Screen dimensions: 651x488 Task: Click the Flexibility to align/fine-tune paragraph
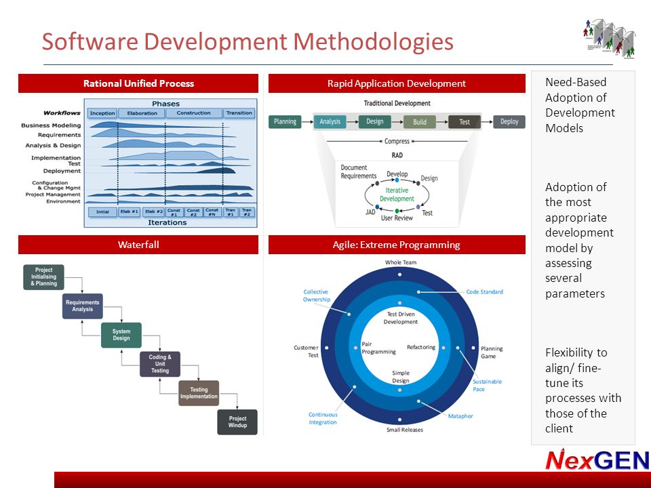point(583,390)
